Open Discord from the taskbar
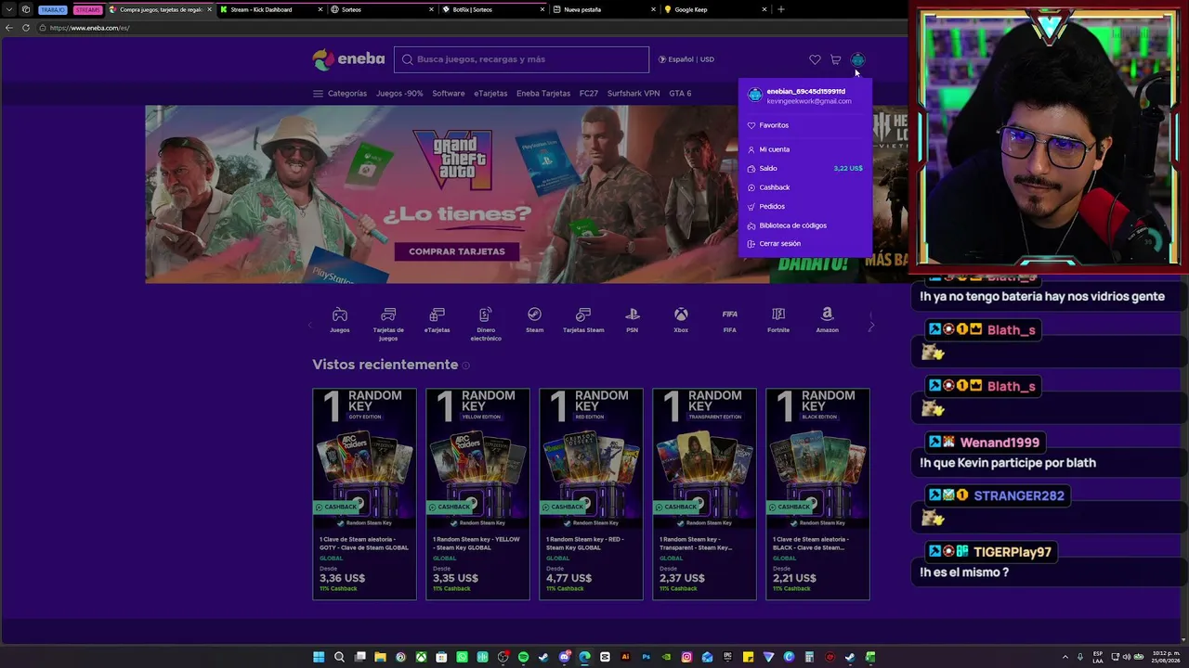The height and width of the screenshot is (668, 1189). (564, 657)
